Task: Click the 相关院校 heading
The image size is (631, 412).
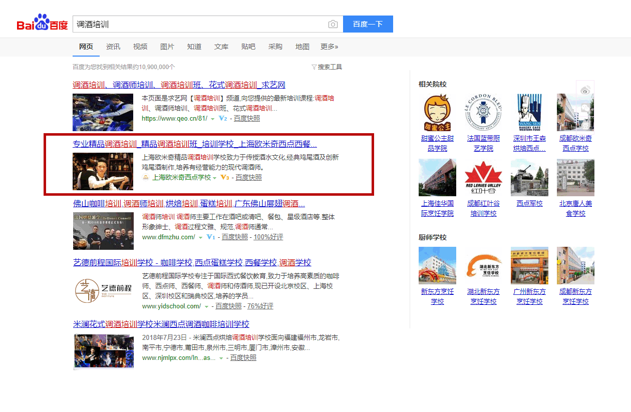Action: (x=433, y=84)
